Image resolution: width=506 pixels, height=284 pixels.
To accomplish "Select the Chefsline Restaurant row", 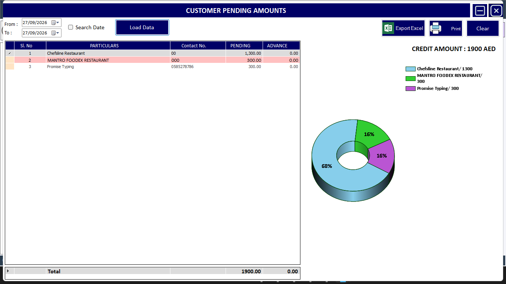I will 153,53.
